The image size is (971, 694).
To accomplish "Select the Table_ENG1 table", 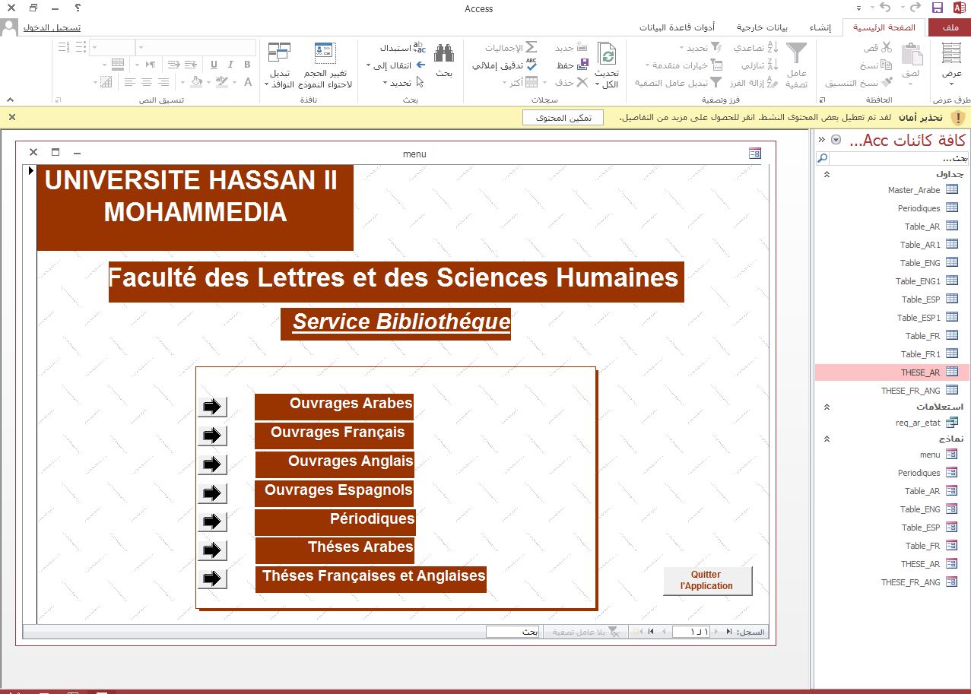I will 918,281.
